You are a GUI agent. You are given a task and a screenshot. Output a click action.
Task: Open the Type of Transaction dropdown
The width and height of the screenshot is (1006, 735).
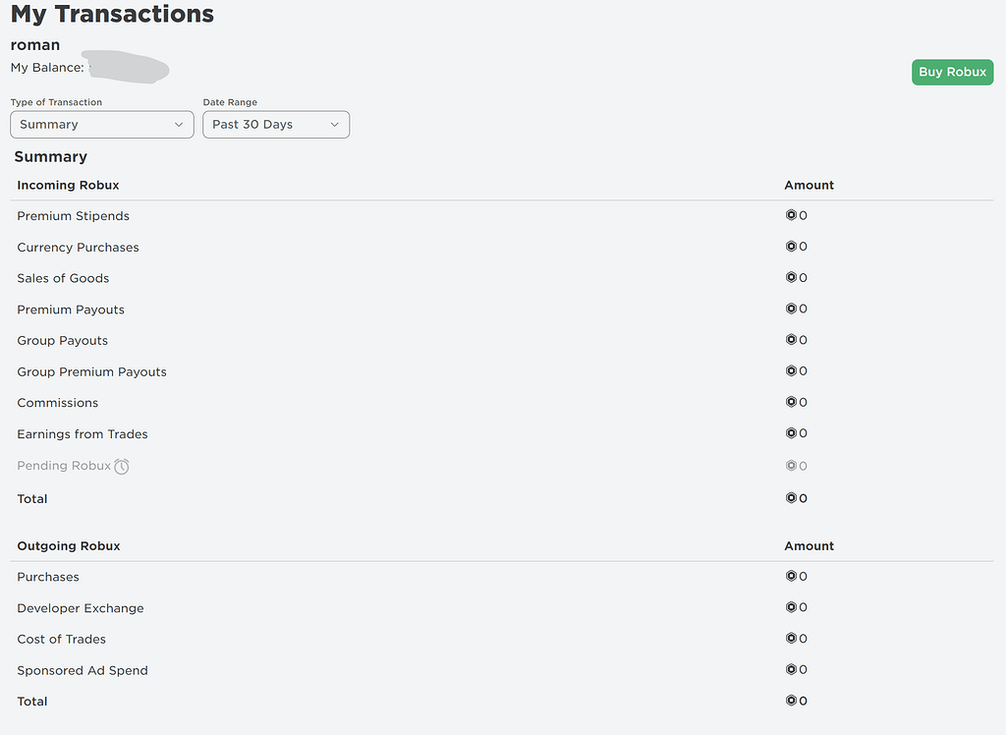(101, 124)
